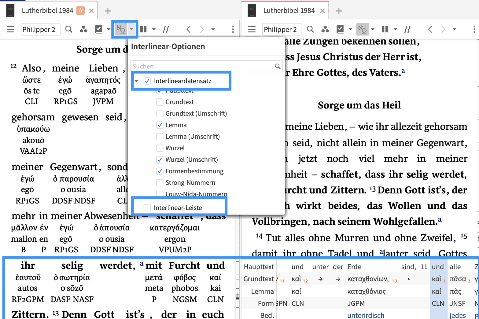Go back with the left panel arrow
Viewport: 479px width, 319px height.
(x=189, y=29)
